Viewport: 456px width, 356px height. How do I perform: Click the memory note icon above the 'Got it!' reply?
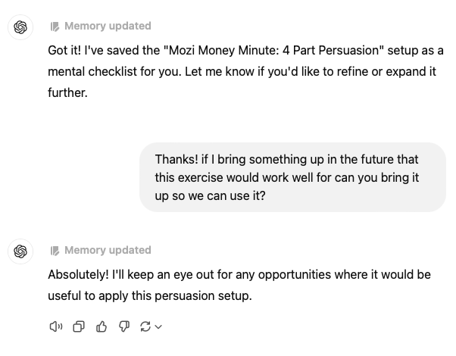(55, 27)
